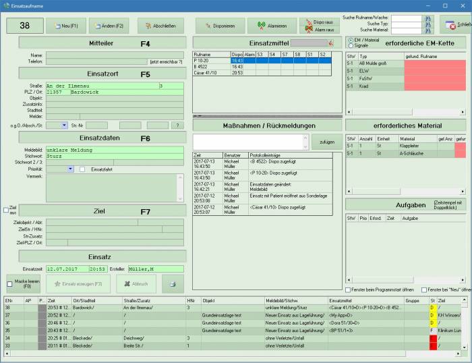
Task: Select the Signale radio button
Action: 349,46
